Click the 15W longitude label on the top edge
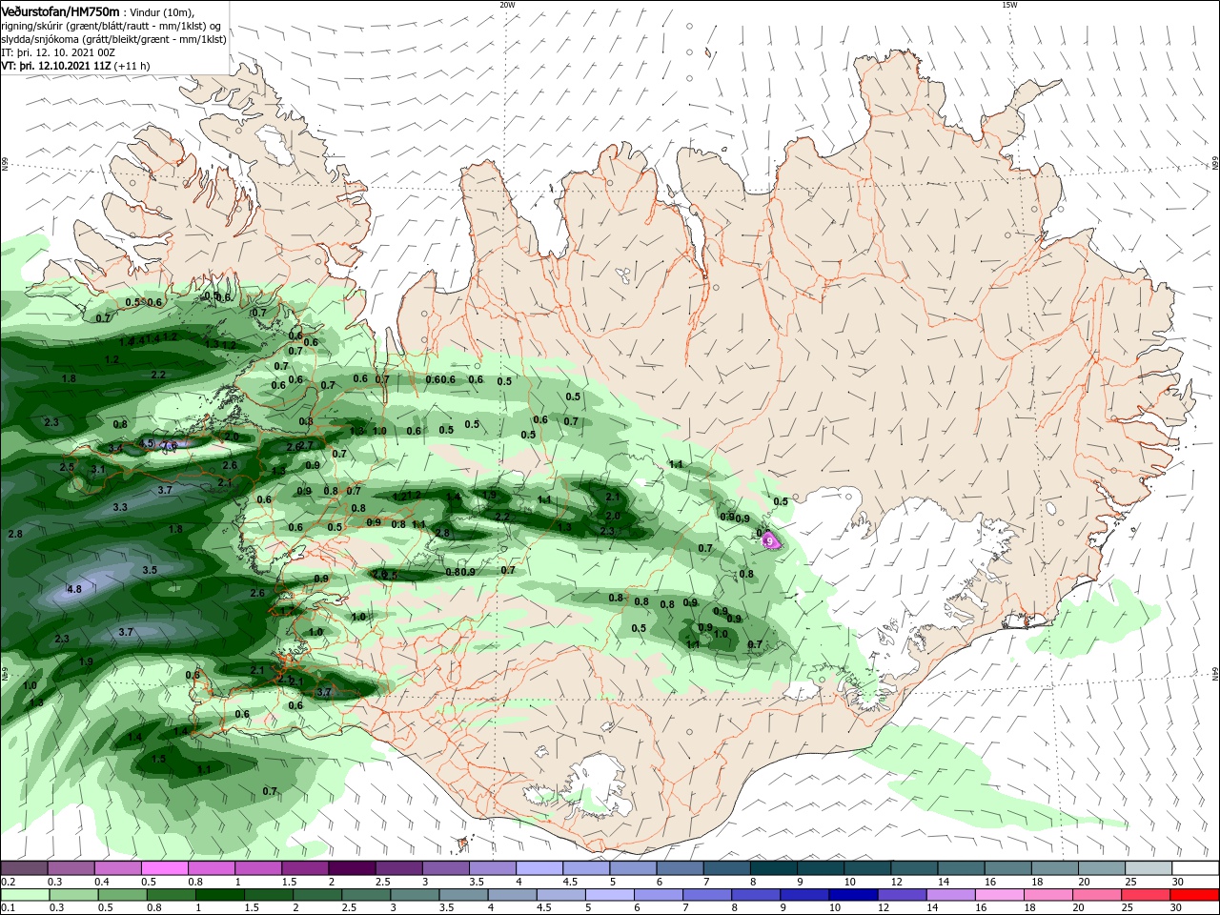Screen dimensions: 1220x915 pyautogui.click(x=1009, y=5)
